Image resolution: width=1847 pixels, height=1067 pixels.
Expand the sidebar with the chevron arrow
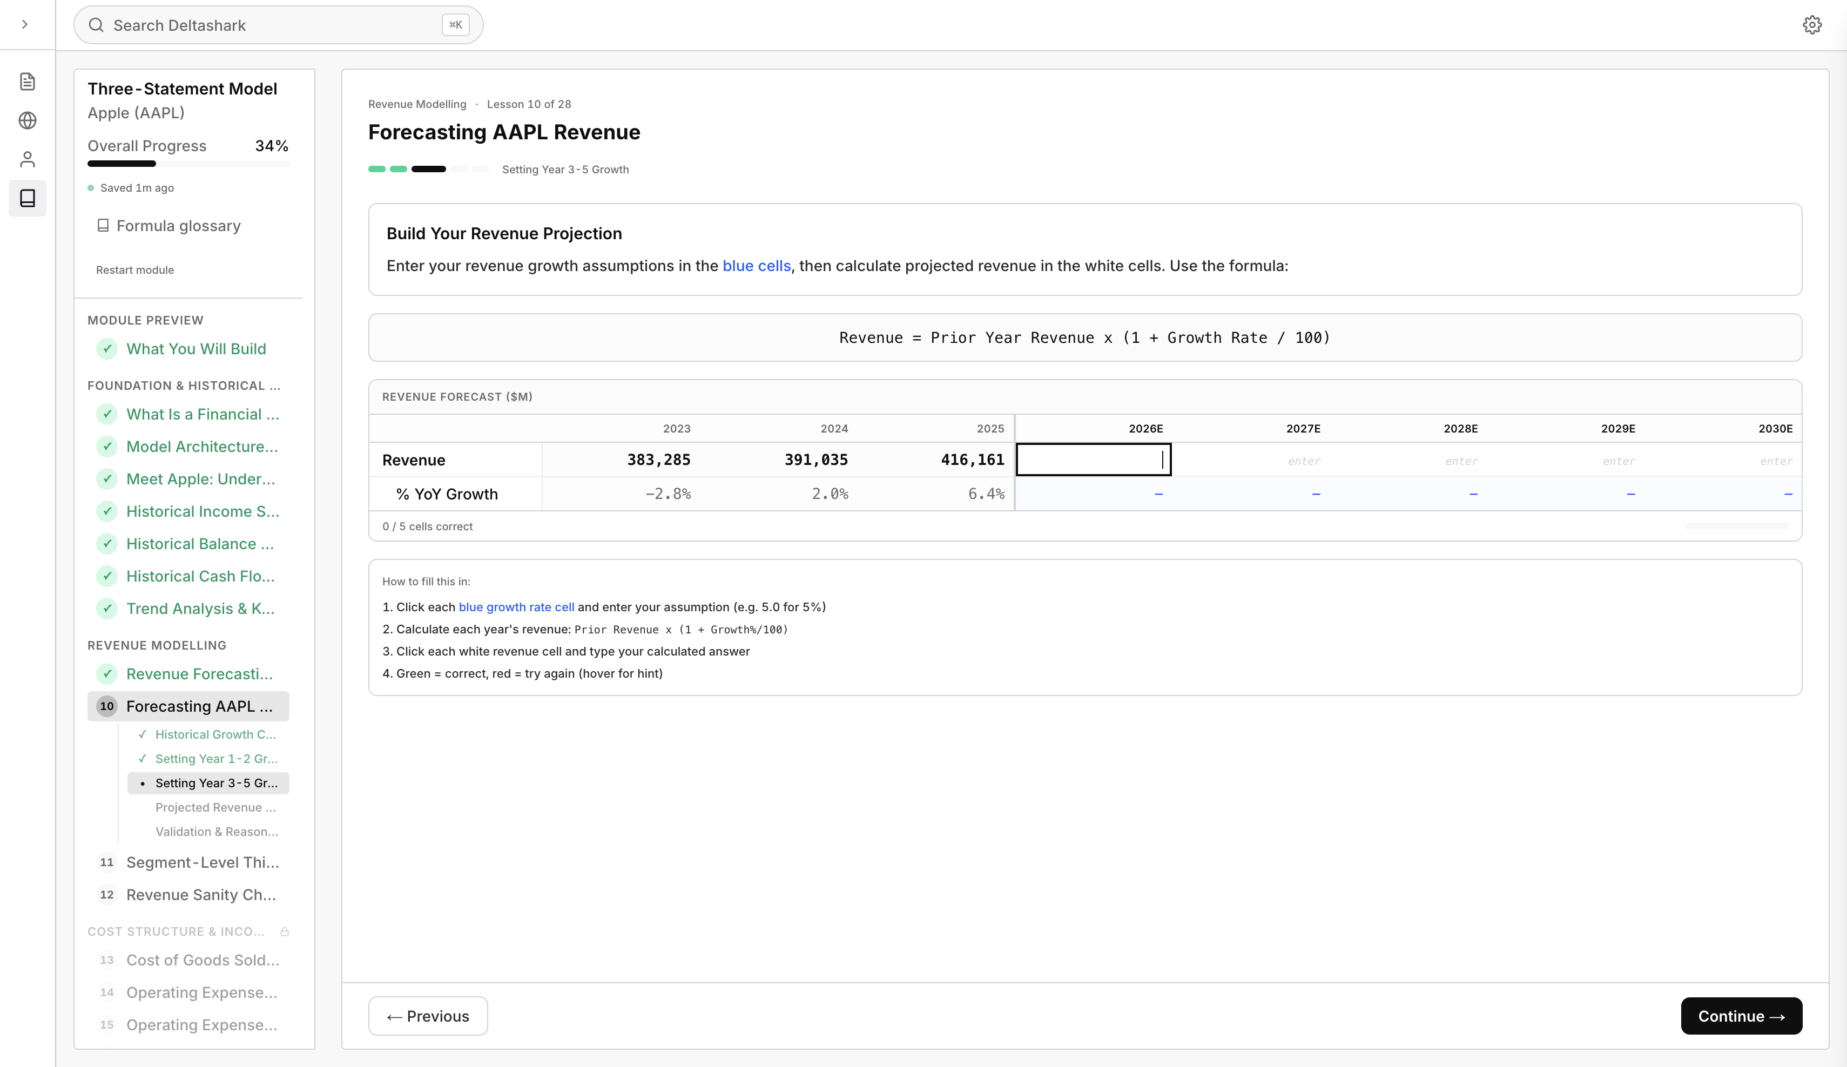[x=25, y=24]
